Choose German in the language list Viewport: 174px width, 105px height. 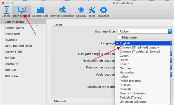coord(143,68)
